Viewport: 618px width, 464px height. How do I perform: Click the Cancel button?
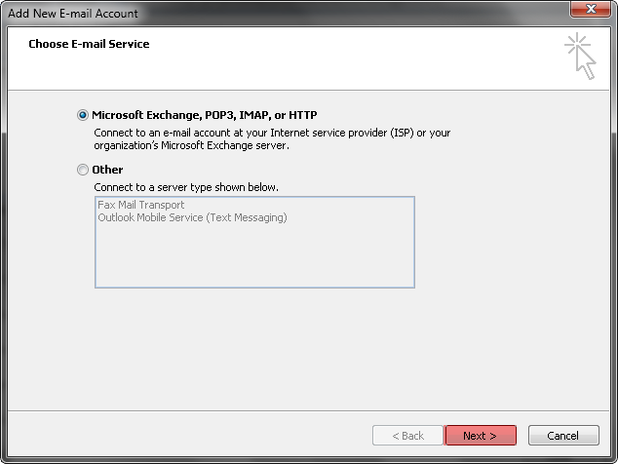563,436
